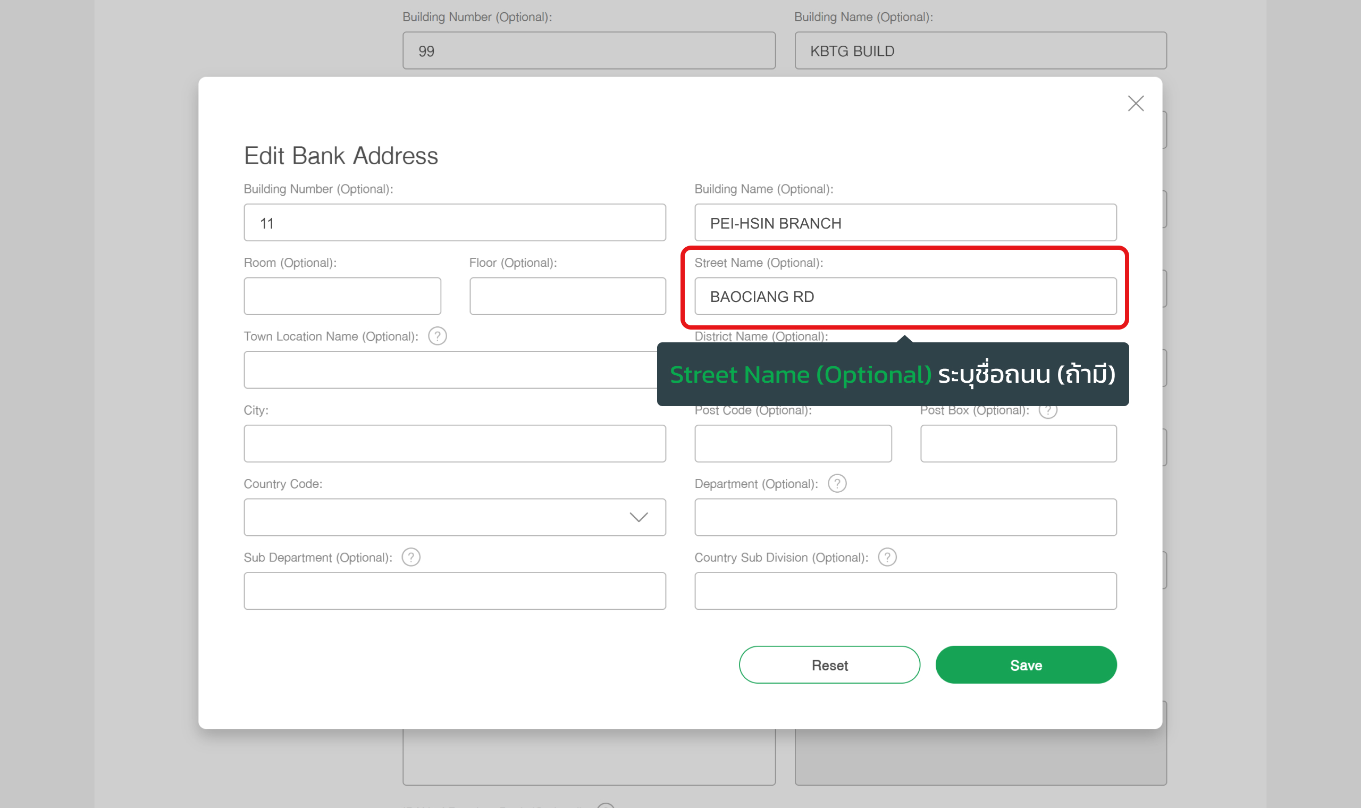The height and width of the screenshot is (808, 1361).
Task: Close the Edit Bank Address dialog
Action: [x=1136, y=104]
